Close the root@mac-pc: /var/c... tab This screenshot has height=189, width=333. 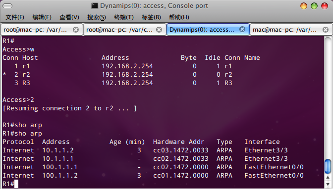[159, 30]
